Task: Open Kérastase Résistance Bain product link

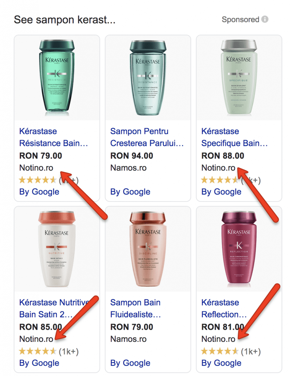Action: coord(53,137)
